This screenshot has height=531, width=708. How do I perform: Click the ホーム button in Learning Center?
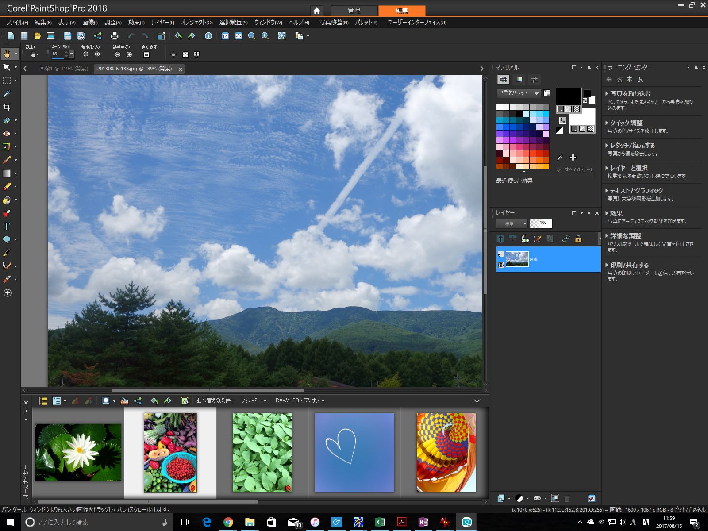point(631,80)
